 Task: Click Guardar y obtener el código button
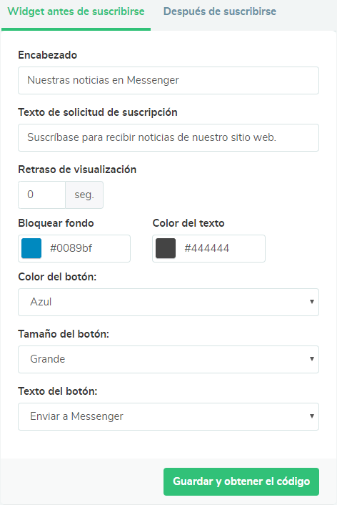241,482
